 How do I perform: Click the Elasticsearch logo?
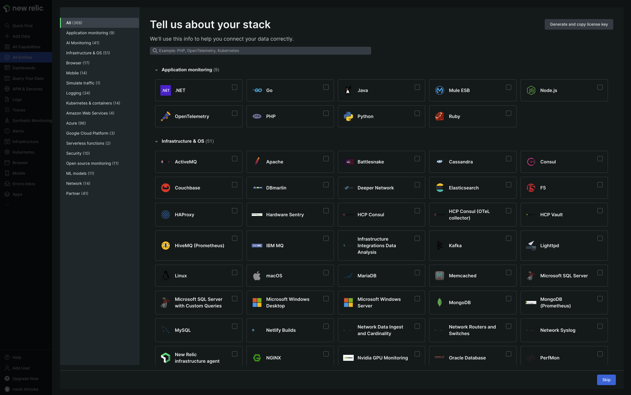[439, 188]
